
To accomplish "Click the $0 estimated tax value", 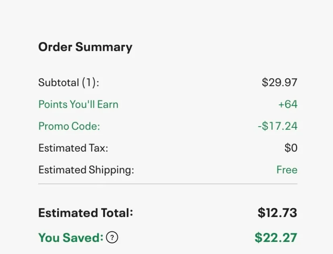I will [x=291, y=148].
